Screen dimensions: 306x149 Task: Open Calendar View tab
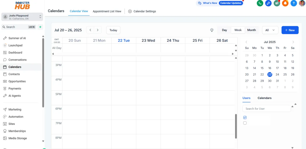pos(79,11)
